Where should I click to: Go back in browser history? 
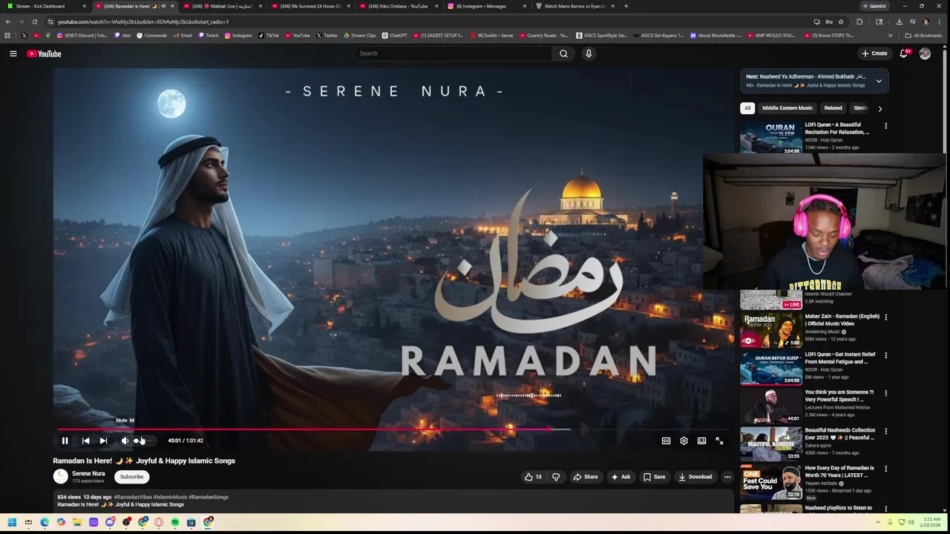click(7, 22)
